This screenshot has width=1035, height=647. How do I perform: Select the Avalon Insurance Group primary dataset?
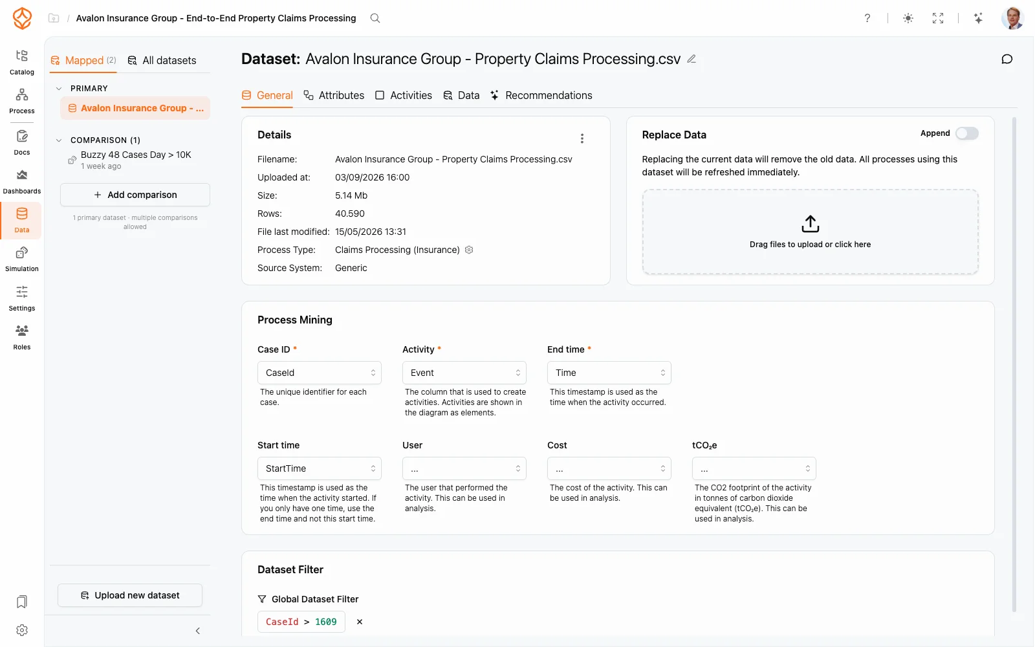[x=135, y=108]
